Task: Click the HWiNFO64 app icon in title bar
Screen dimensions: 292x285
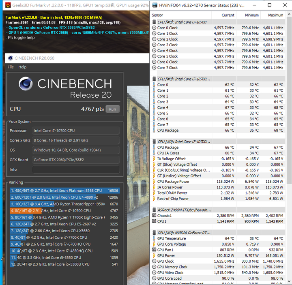Action: pos(155,5)
